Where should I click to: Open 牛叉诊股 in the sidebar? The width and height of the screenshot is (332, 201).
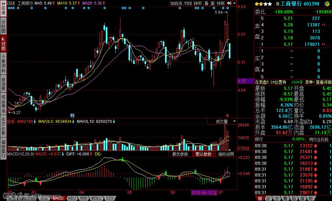point(3,126)
